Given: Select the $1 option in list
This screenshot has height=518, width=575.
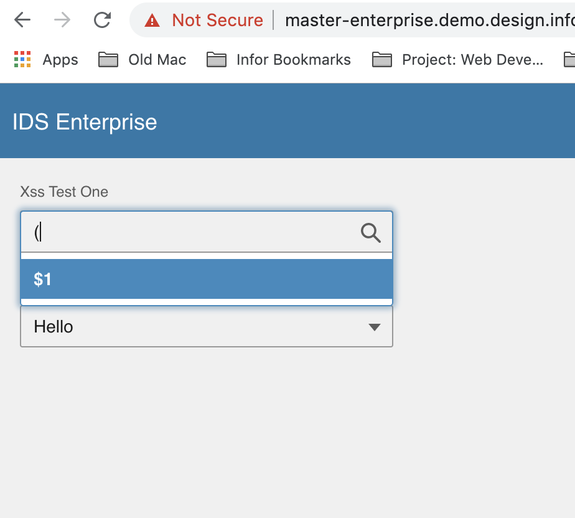Looking at the screenshot, I should (207, 279).
